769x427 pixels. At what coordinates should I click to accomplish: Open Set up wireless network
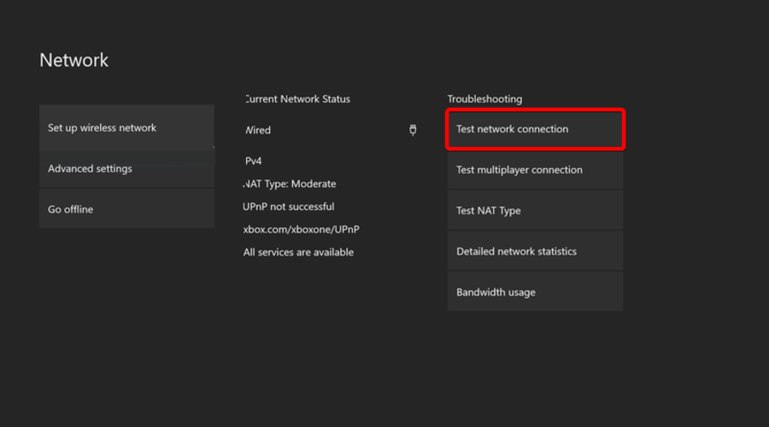coord(127,127)
